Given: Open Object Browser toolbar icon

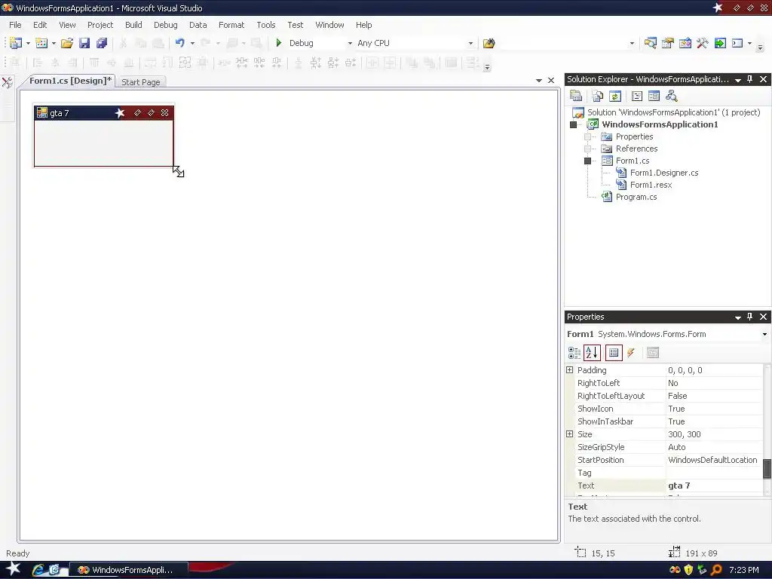Looking at the screenshot, I should click(x=685, y=43).
